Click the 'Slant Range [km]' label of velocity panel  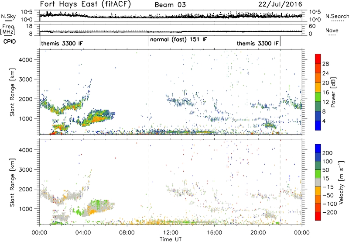click(x=12, y=183)
